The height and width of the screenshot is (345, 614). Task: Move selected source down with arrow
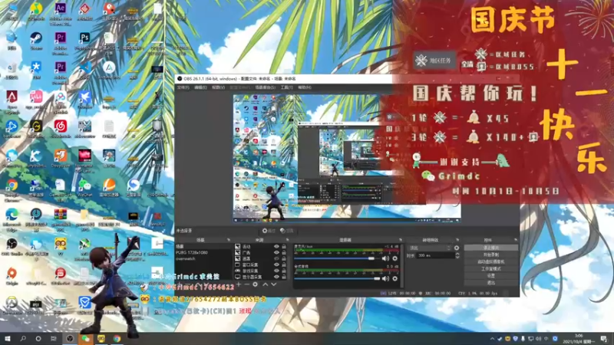(274, 284)
